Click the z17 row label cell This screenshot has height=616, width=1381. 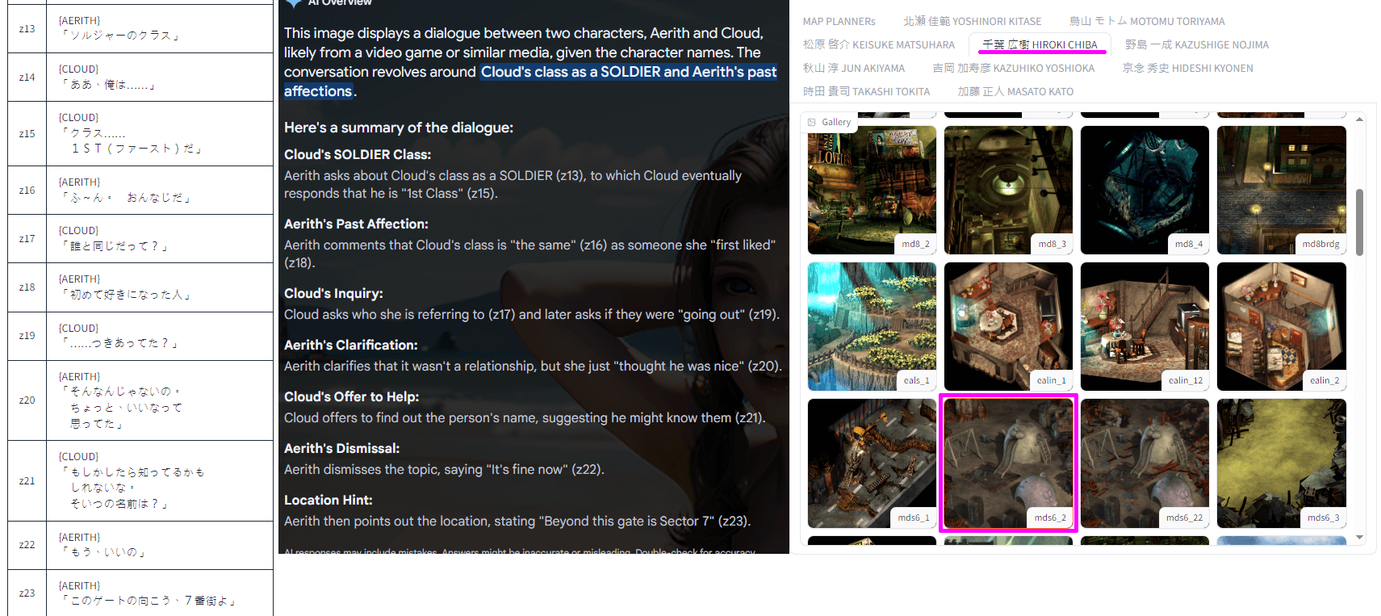point(27,238)
